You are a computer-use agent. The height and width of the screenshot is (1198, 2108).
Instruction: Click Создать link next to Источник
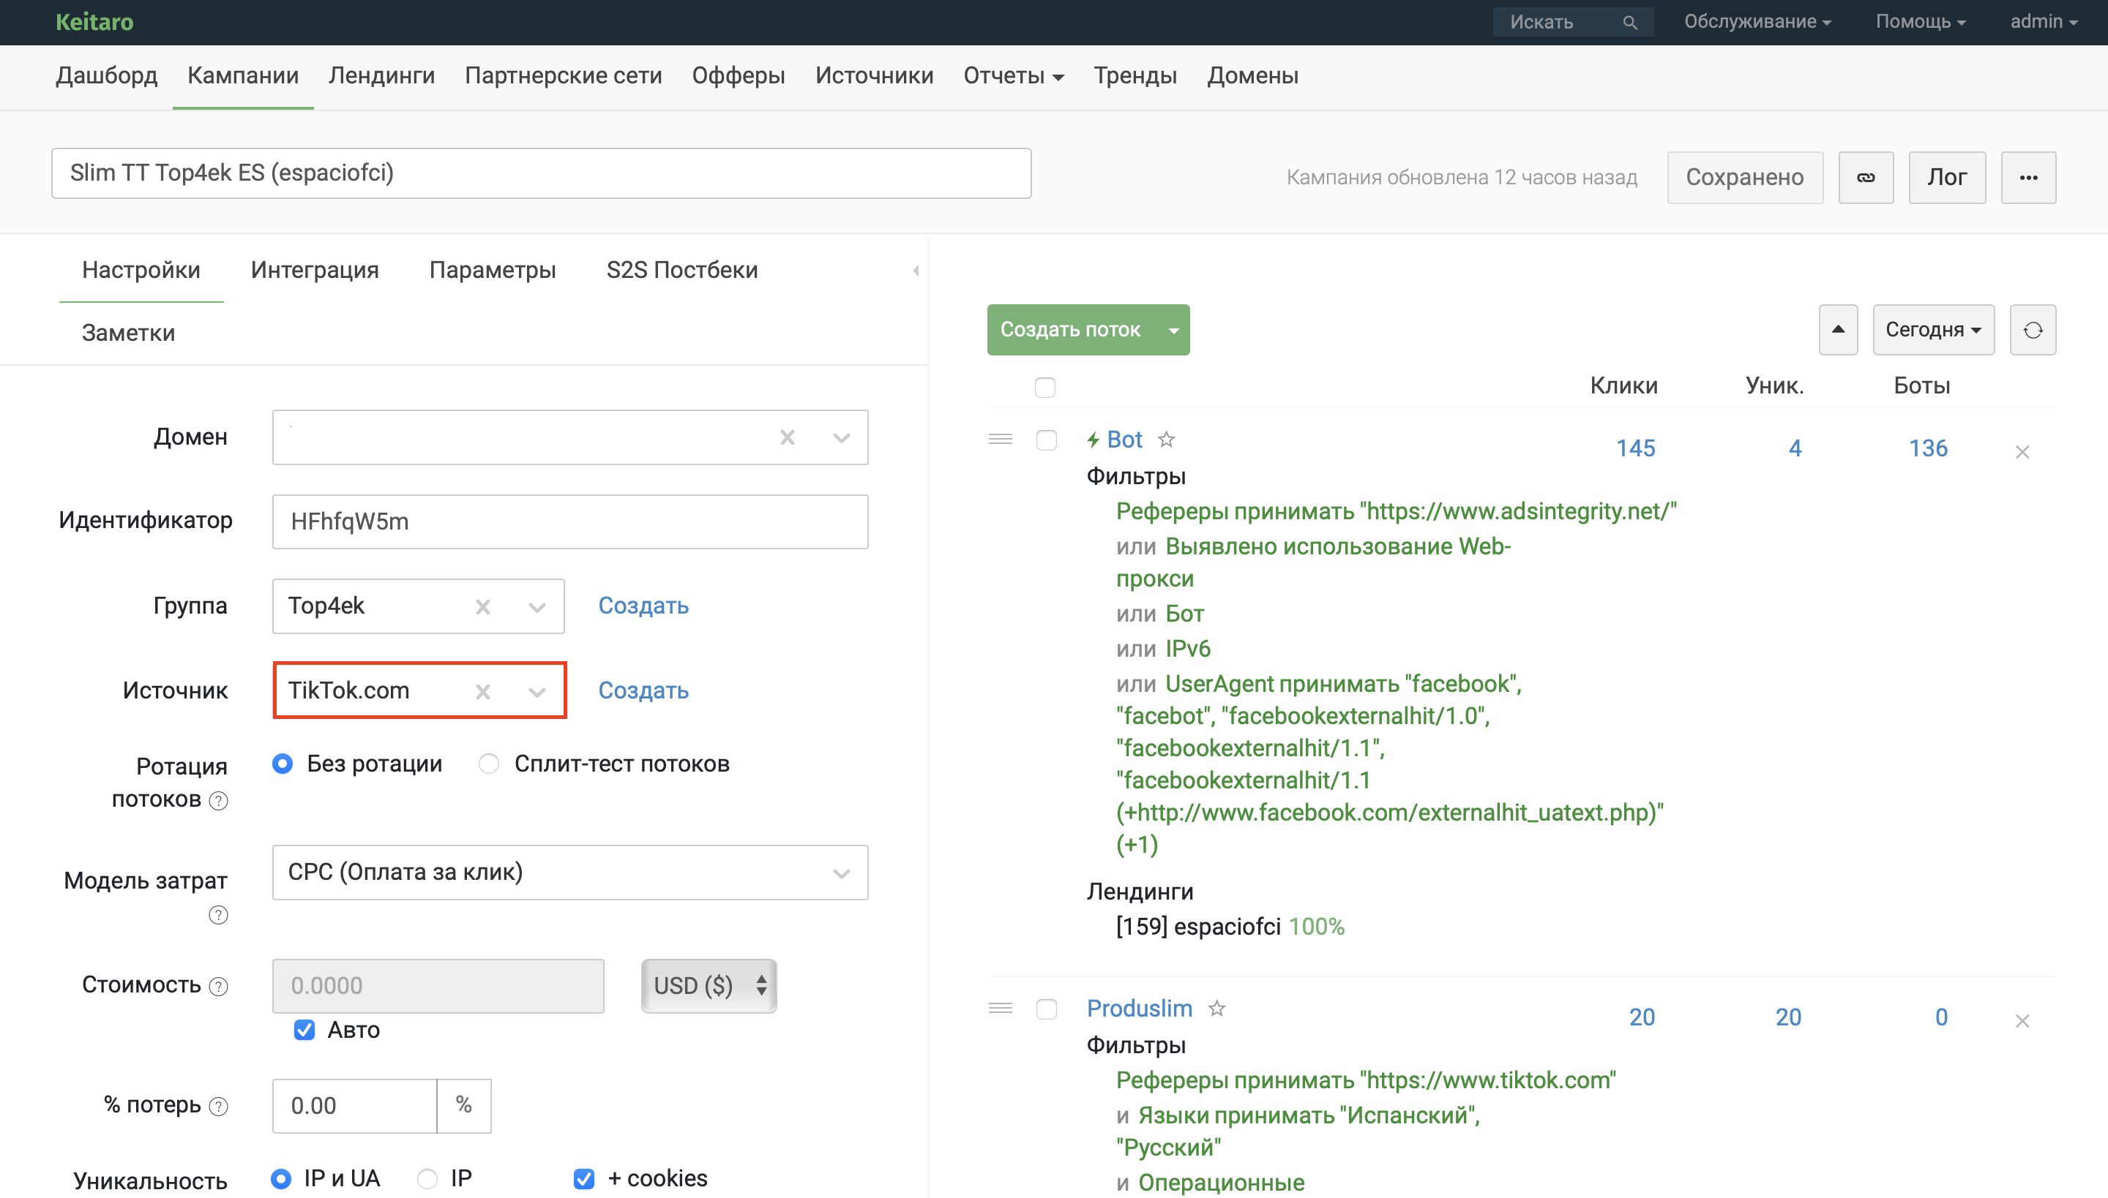tap(643, 691)
